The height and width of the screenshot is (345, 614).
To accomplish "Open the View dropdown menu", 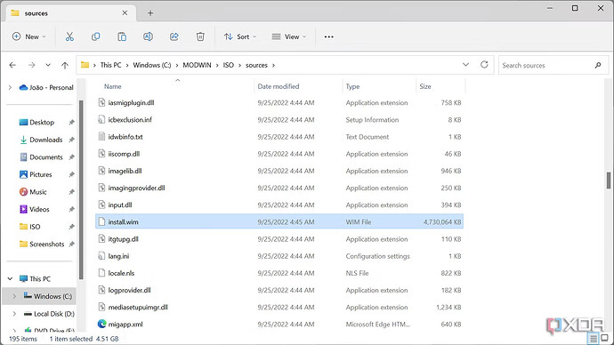I will [x=289, y=36].
